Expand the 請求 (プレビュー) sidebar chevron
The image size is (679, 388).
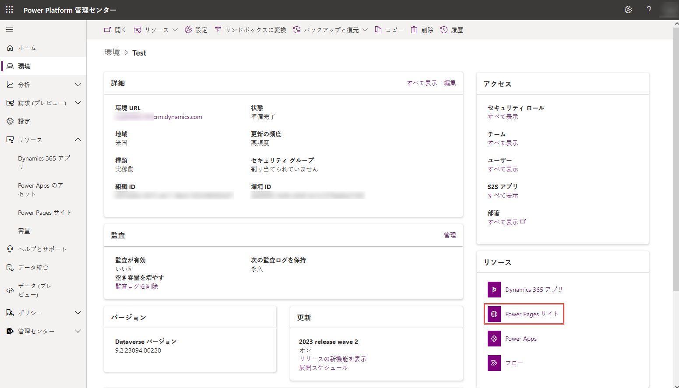(x=78, y=103)
